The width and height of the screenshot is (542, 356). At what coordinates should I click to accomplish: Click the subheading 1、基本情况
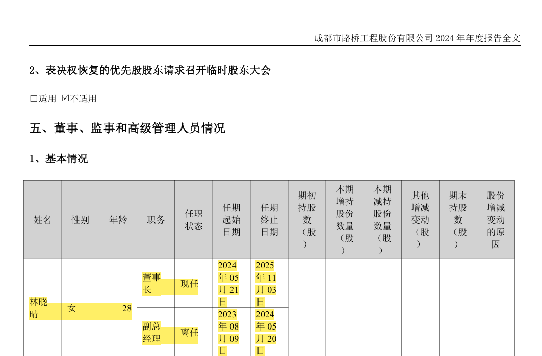[58, 159]
